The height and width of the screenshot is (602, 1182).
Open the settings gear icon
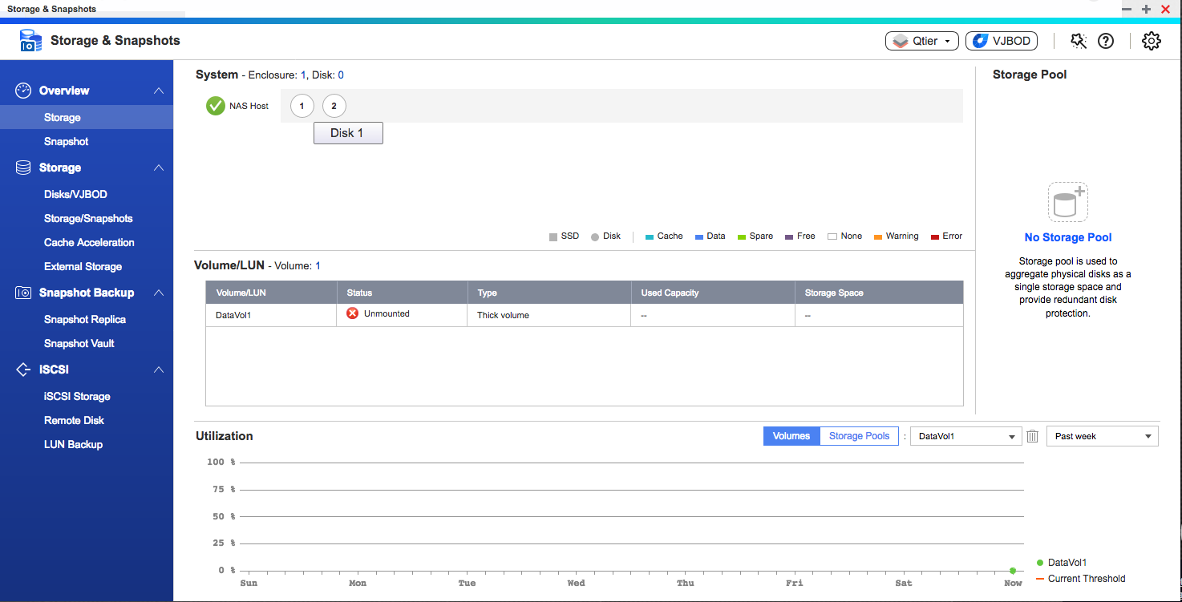click(x=1151, y=41)
